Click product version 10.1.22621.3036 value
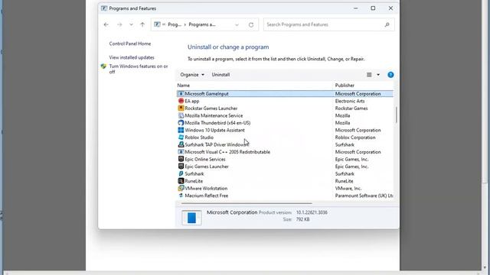This screenshot has height=275, width=490. coord(312,212)
